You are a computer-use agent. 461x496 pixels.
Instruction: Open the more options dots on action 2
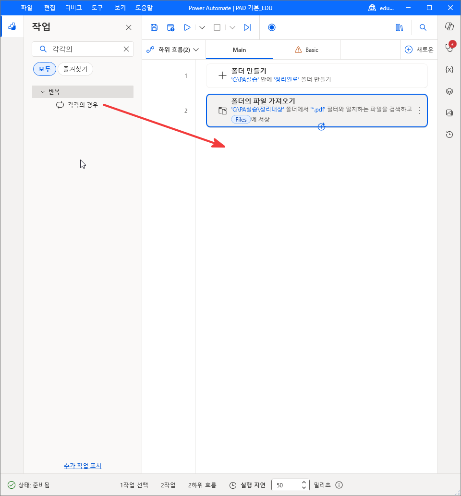(419, 111)
